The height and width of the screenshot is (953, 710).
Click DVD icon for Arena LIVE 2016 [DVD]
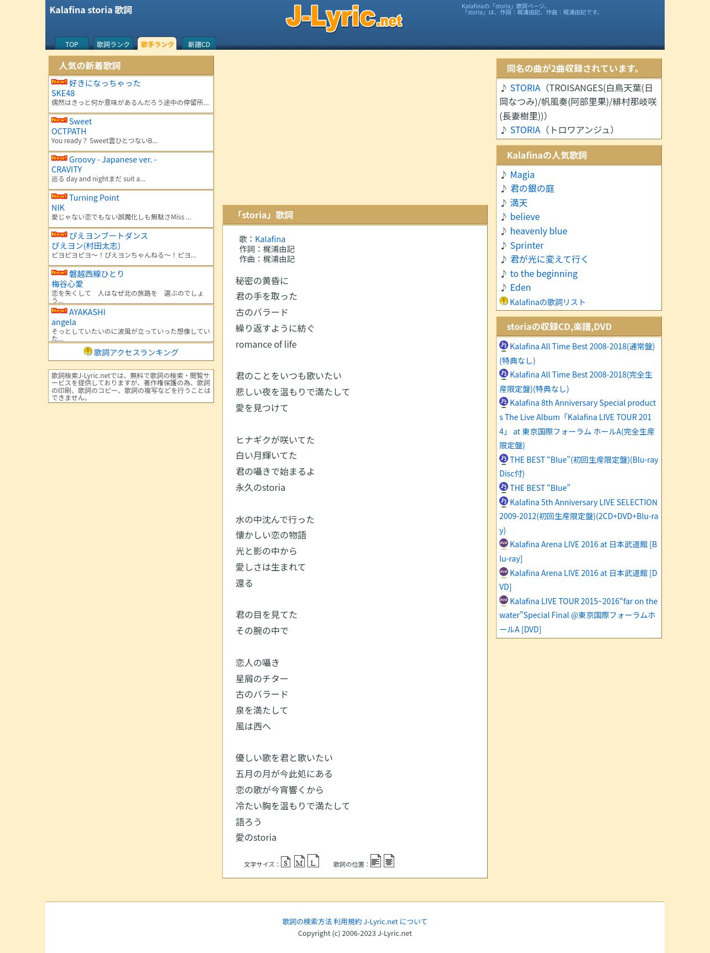tap(504, 572)
